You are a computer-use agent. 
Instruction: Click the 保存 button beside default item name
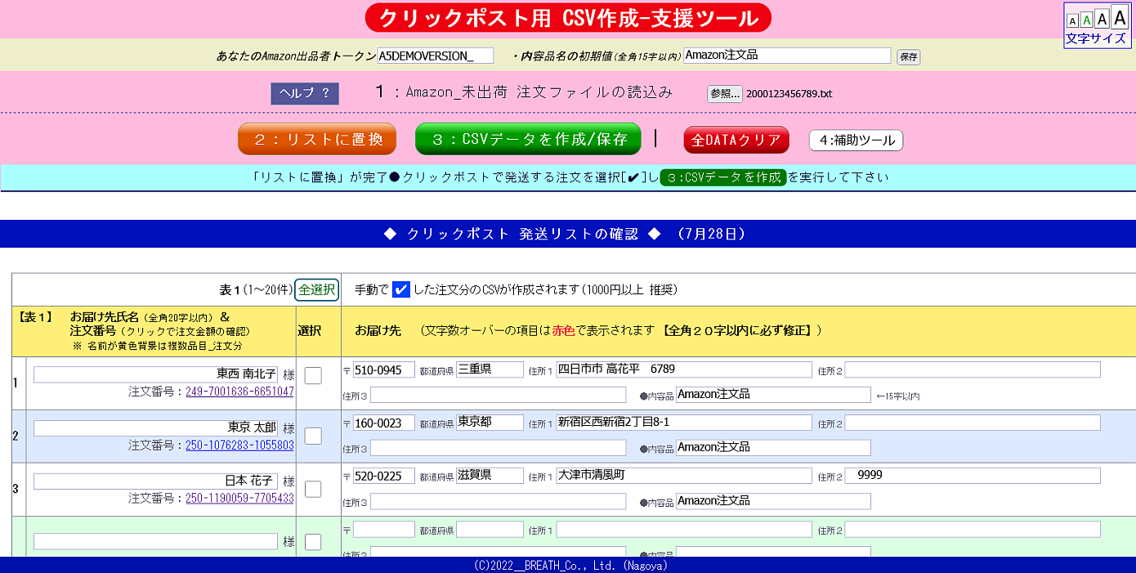pyautogui.click(x=908, y=56)
